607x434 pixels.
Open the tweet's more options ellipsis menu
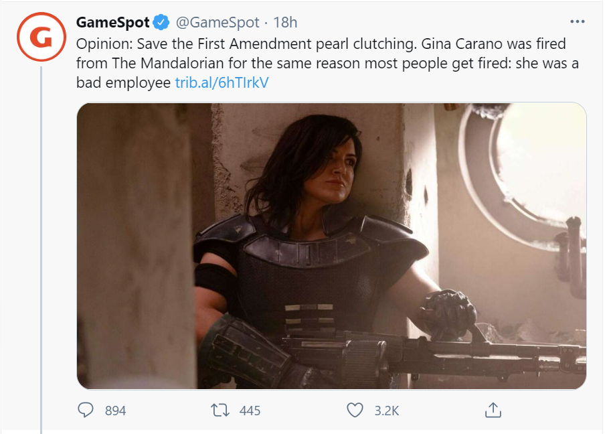click(x=577, y=21)
